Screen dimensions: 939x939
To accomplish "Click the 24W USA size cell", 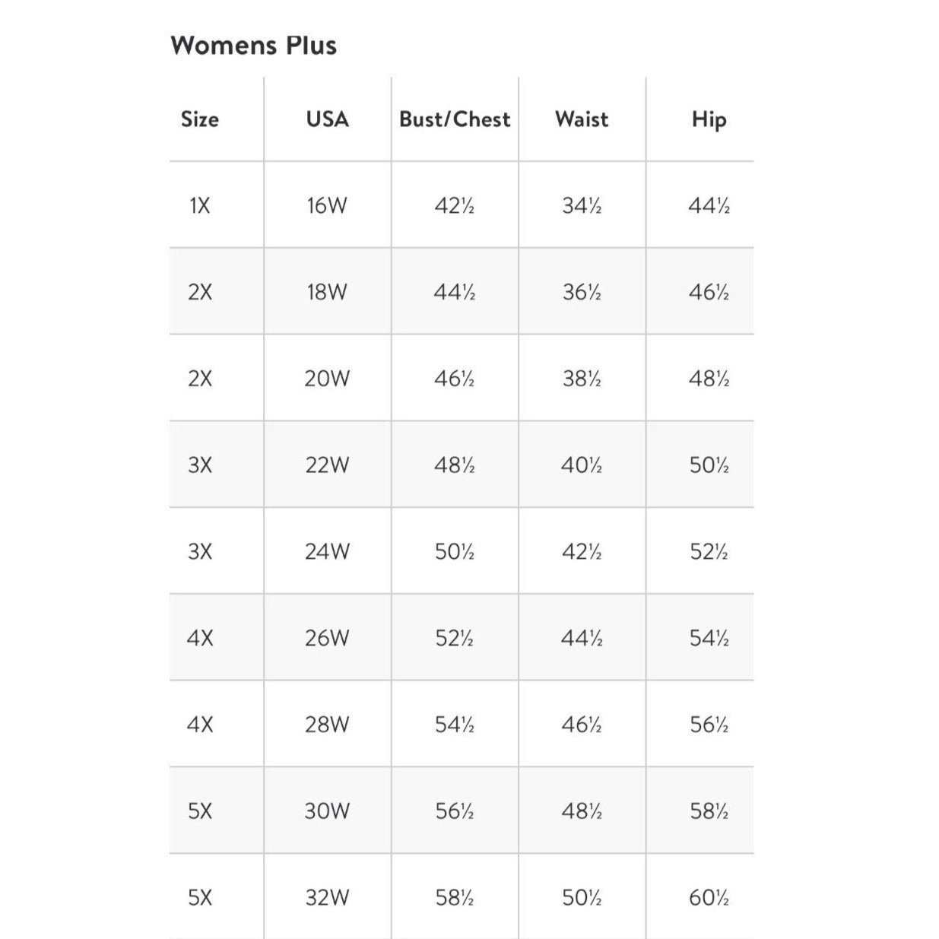I will (327, 551).
